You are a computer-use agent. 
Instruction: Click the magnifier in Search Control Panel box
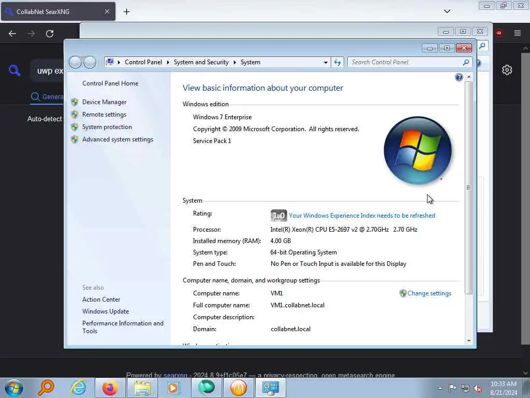pyautogui.click(x=466, y=62)
